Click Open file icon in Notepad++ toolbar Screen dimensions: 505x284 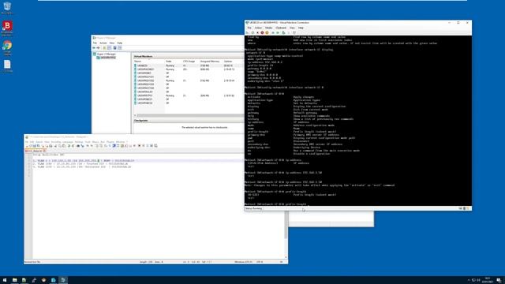tap(30, 146)
